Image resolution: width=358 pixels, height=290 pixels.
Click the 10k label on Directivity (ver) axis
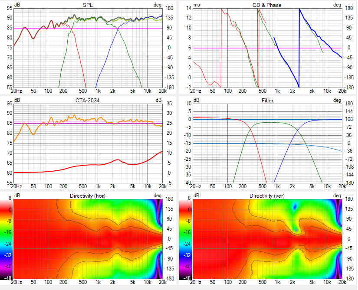327,282
